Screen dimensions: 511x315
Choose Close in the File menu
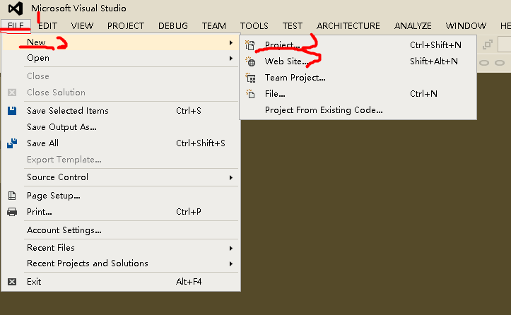(x=121, y=76)
